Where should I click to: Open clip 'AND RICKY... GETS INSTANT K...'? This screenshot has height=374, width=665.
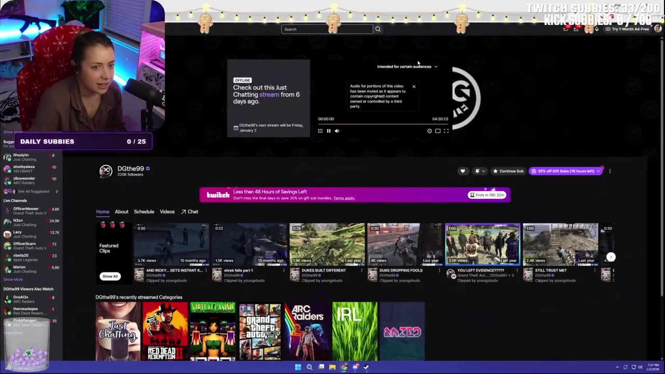pyautogui.click(x=171, y=244)
